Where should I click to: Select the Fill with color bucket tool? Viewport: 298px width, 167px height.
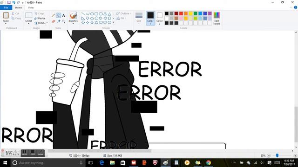tap(58, 15)
